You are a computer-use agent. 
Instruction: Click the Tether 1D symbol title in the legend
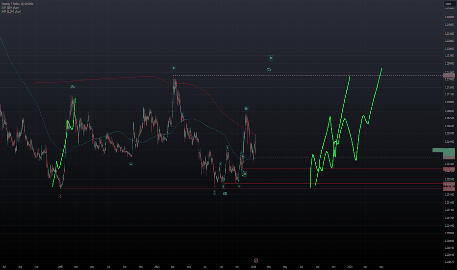coord(17,4)
